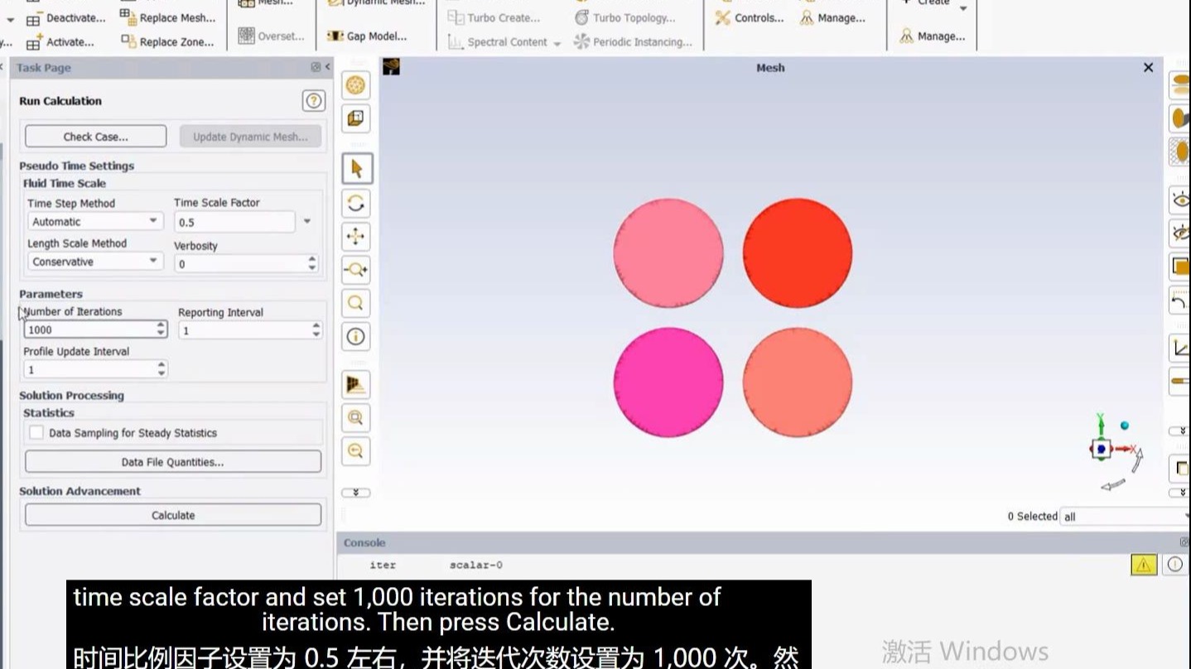Open Spectral Content dropdown arrow
The image size is (1191, 669).
(557, 43)
